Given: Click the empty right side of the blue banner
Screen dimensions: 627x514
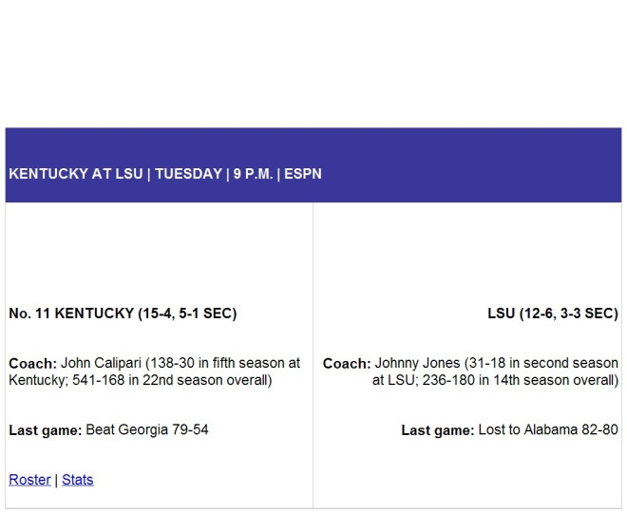Looking at the screenshot, I should (472, 165).
